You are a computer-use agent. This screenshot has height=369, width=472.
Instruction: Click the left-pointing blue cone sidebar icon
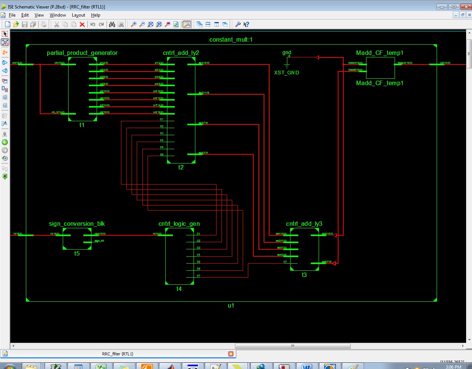[x=5, y=71]
